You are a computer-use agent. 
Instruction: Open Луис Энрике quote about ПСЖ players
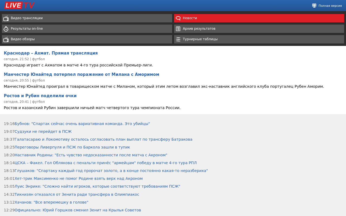97,186
